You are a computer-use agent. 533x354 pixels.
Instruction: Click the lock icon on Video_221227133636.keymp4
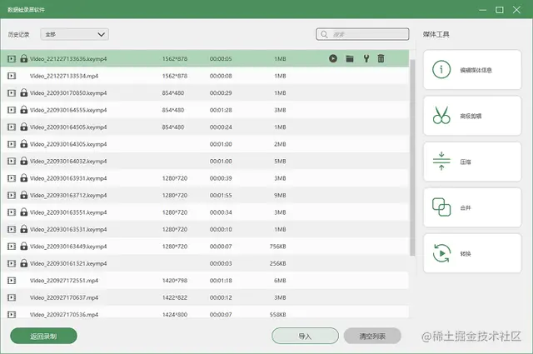[x=24, y=58]
